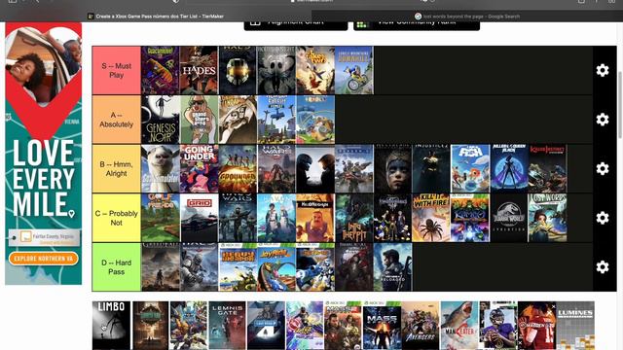This screenshot has height=350, width=623.
Task: Select the Kameo cover in C tier
Action: tap(470, 218)
